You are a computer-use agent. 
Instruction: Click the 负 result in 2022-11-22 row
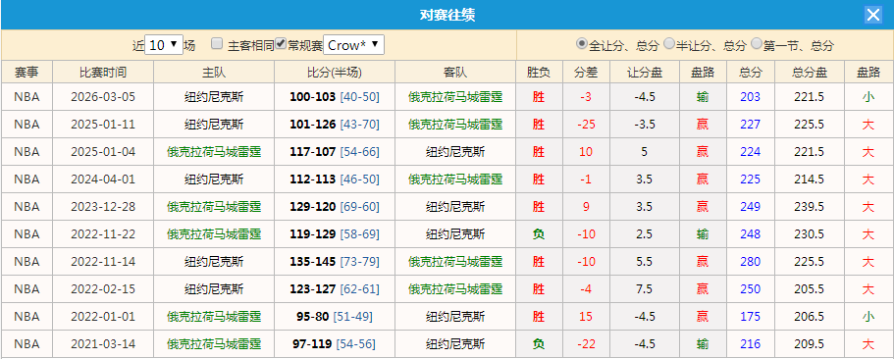[539, 233]
